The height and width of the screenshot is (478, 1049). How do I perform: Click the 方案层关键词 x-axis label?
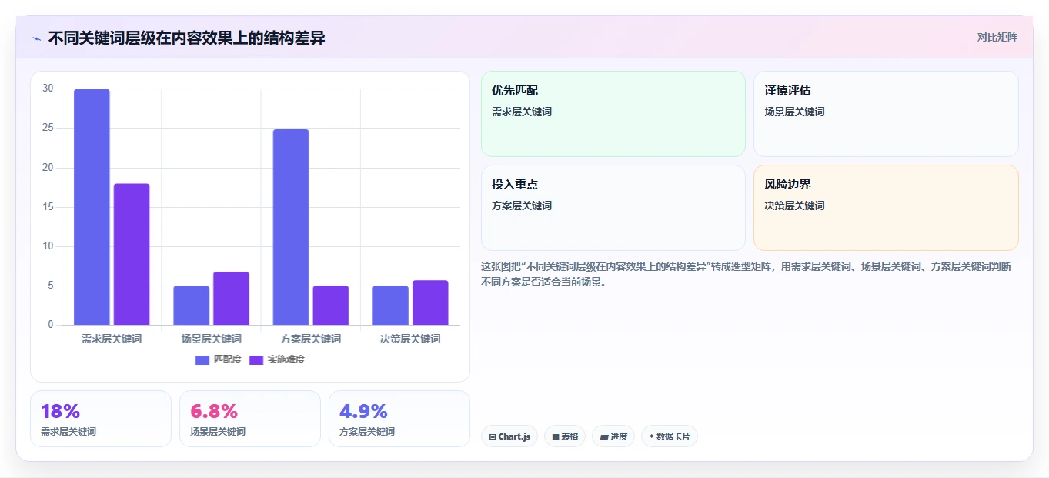pos(311,339)
